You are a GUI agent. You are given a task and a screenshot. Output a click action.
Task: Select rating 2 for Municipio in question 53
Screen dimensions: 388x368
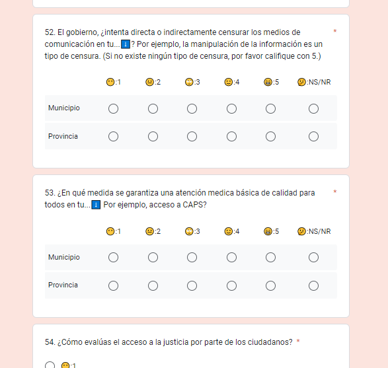153,258
